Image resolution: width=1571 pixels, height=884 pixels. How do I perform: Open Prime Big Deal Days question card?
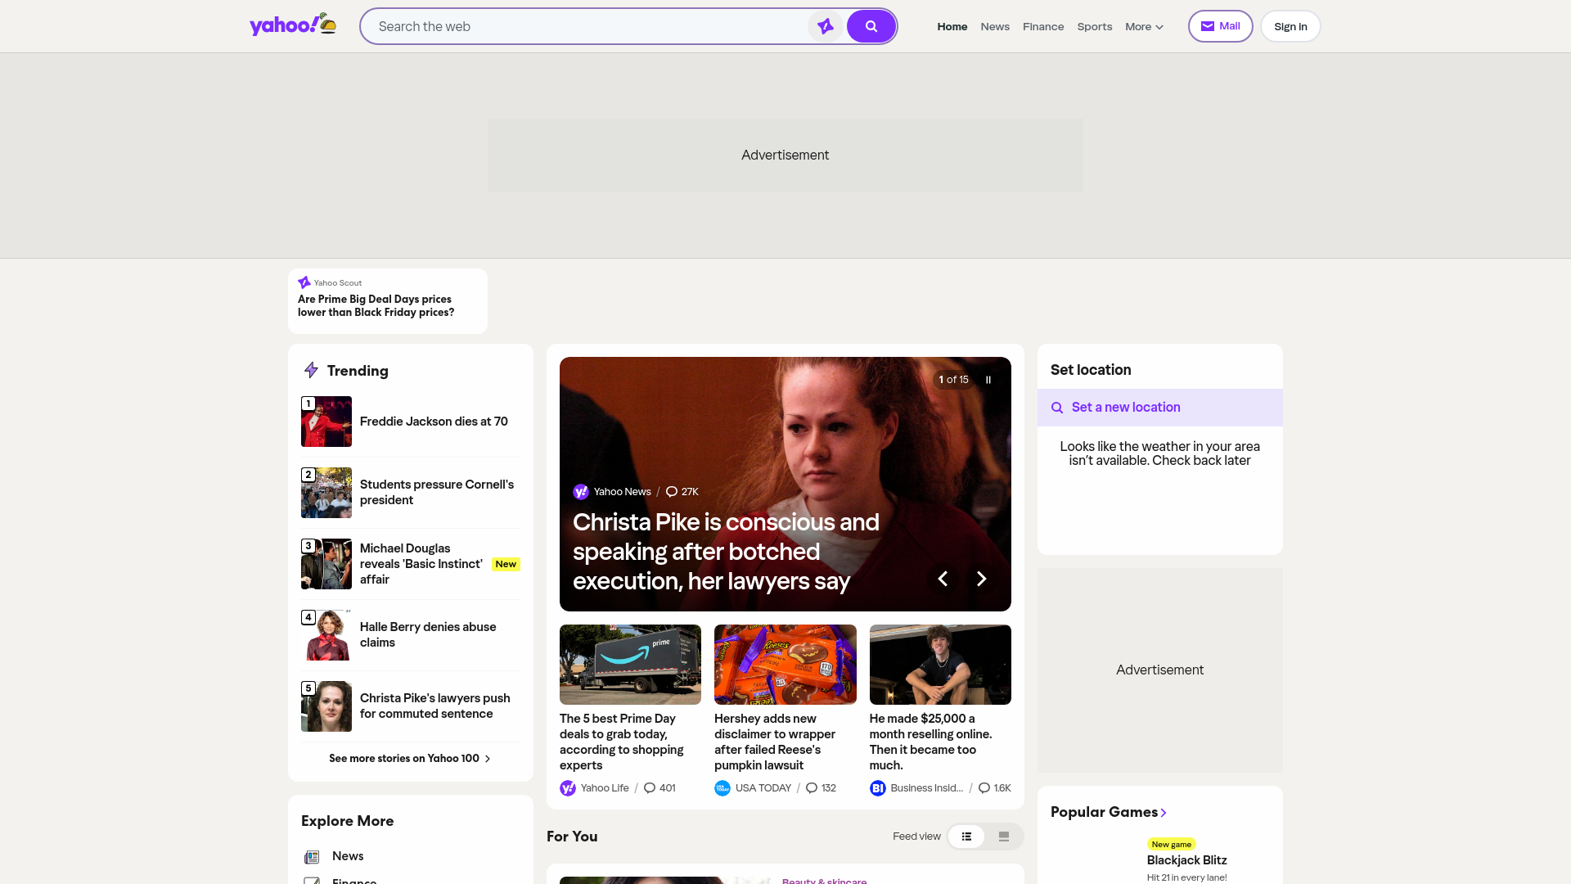(x=388, y=301)
